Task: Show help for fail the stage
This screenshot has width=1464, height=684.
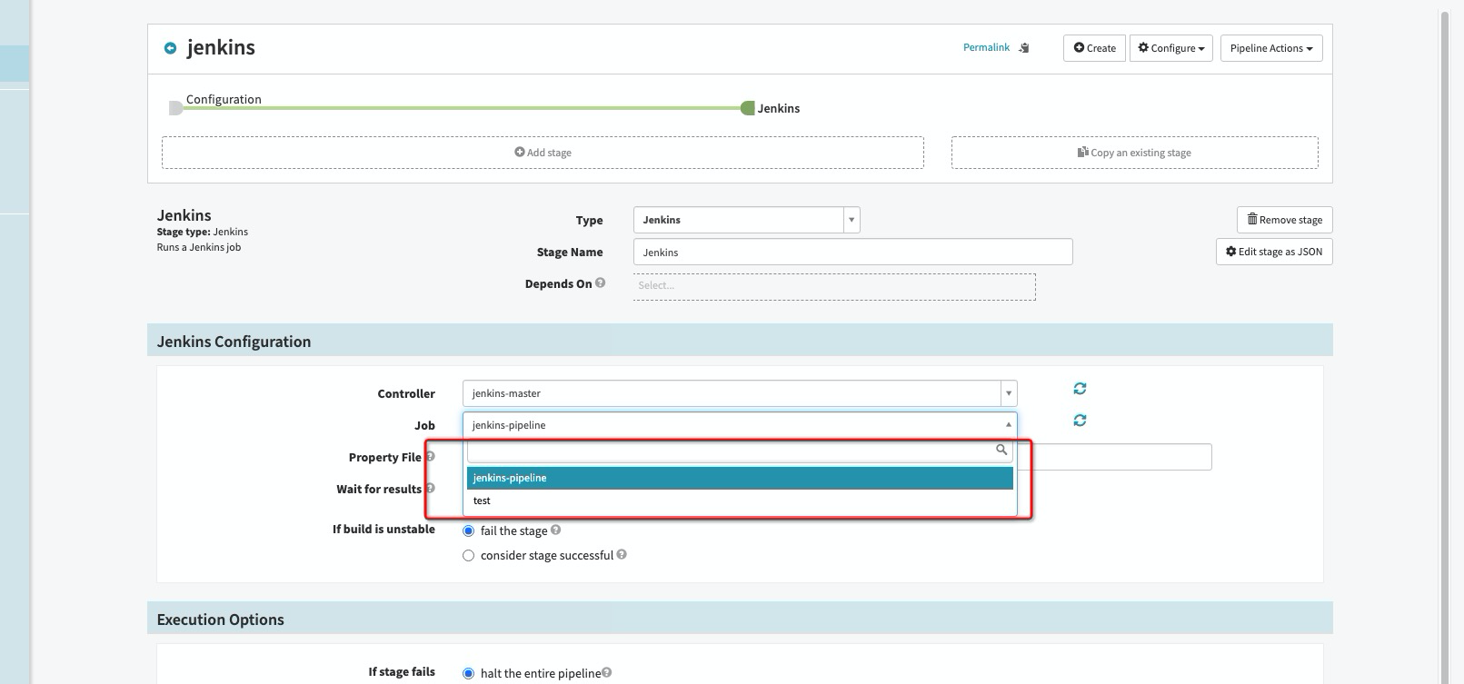Action: (555, 530)
